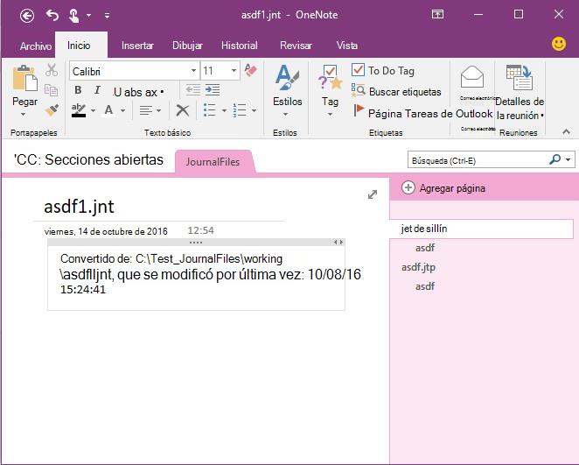Switch to the Dibujar tab

pos(187,46)
